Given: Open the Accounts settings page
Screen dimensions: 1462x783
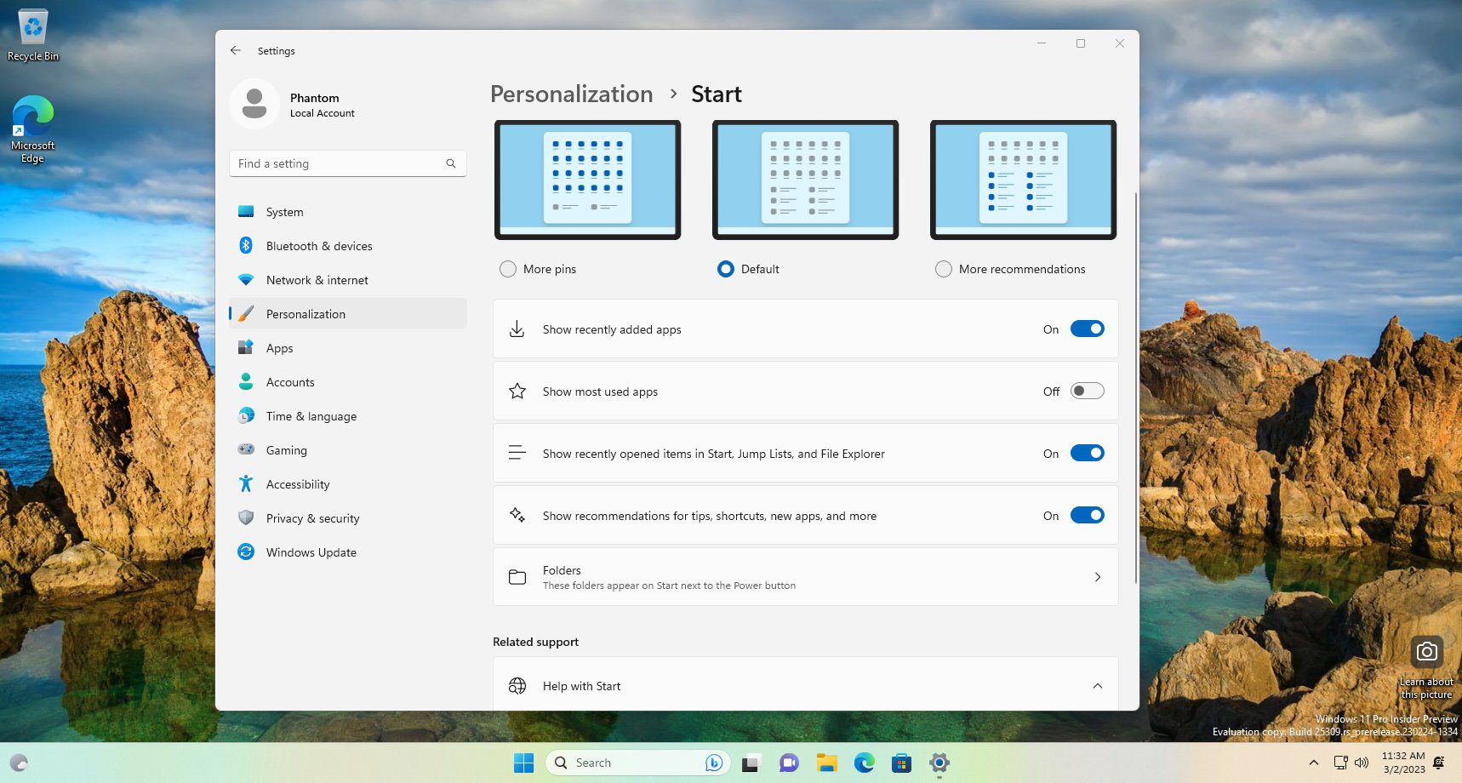Looking at the screenshot, I should (x=289, y=381).
